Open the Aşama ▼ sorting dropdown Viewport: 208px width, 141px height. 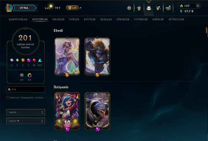click(26, 121)
